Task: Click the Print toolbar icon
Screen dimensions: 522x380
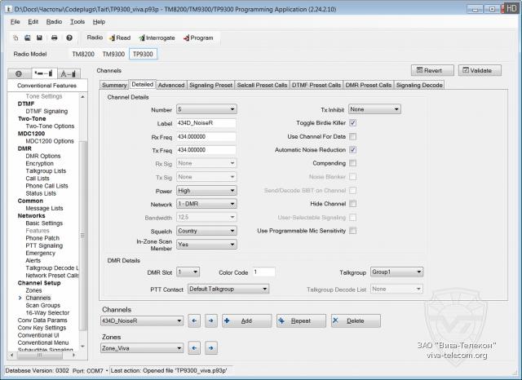Action: [x=54, y=38]
